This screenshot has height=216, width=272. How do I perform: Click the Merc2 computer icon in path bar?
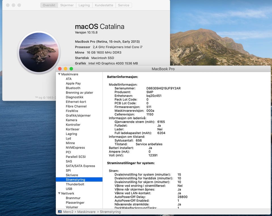click(x=60, y=212)
